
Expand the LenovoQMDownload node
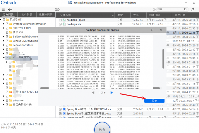pyautogui.click(x=4, y=41)
